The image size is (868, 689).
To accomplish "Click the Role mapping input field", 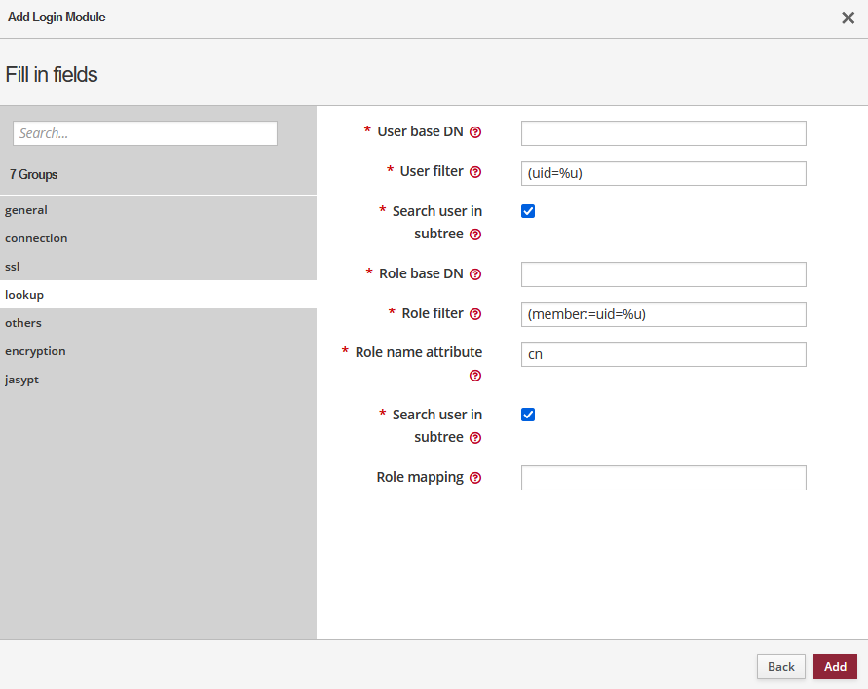I will pyautogui.click(x=663, y=477).
